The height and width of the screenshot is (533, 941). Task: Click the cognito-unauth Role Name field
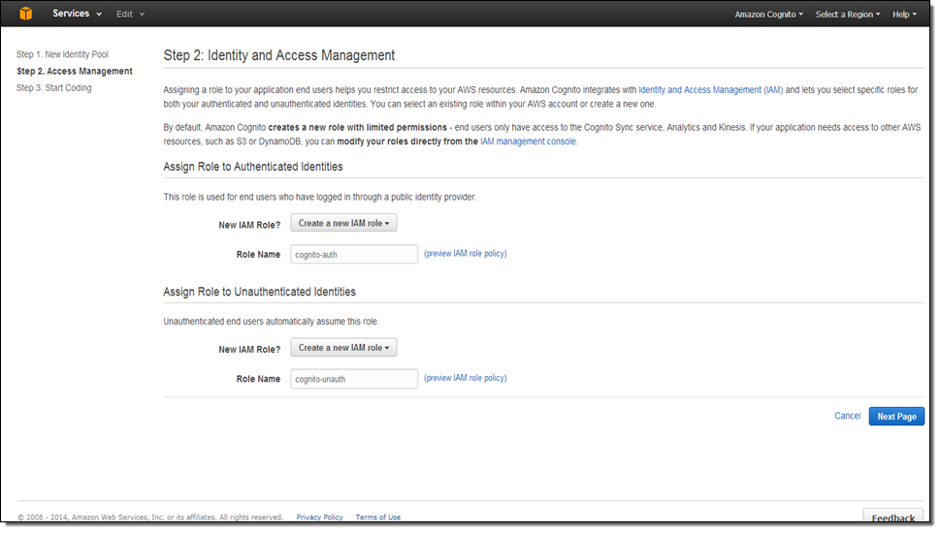(353, 379)
